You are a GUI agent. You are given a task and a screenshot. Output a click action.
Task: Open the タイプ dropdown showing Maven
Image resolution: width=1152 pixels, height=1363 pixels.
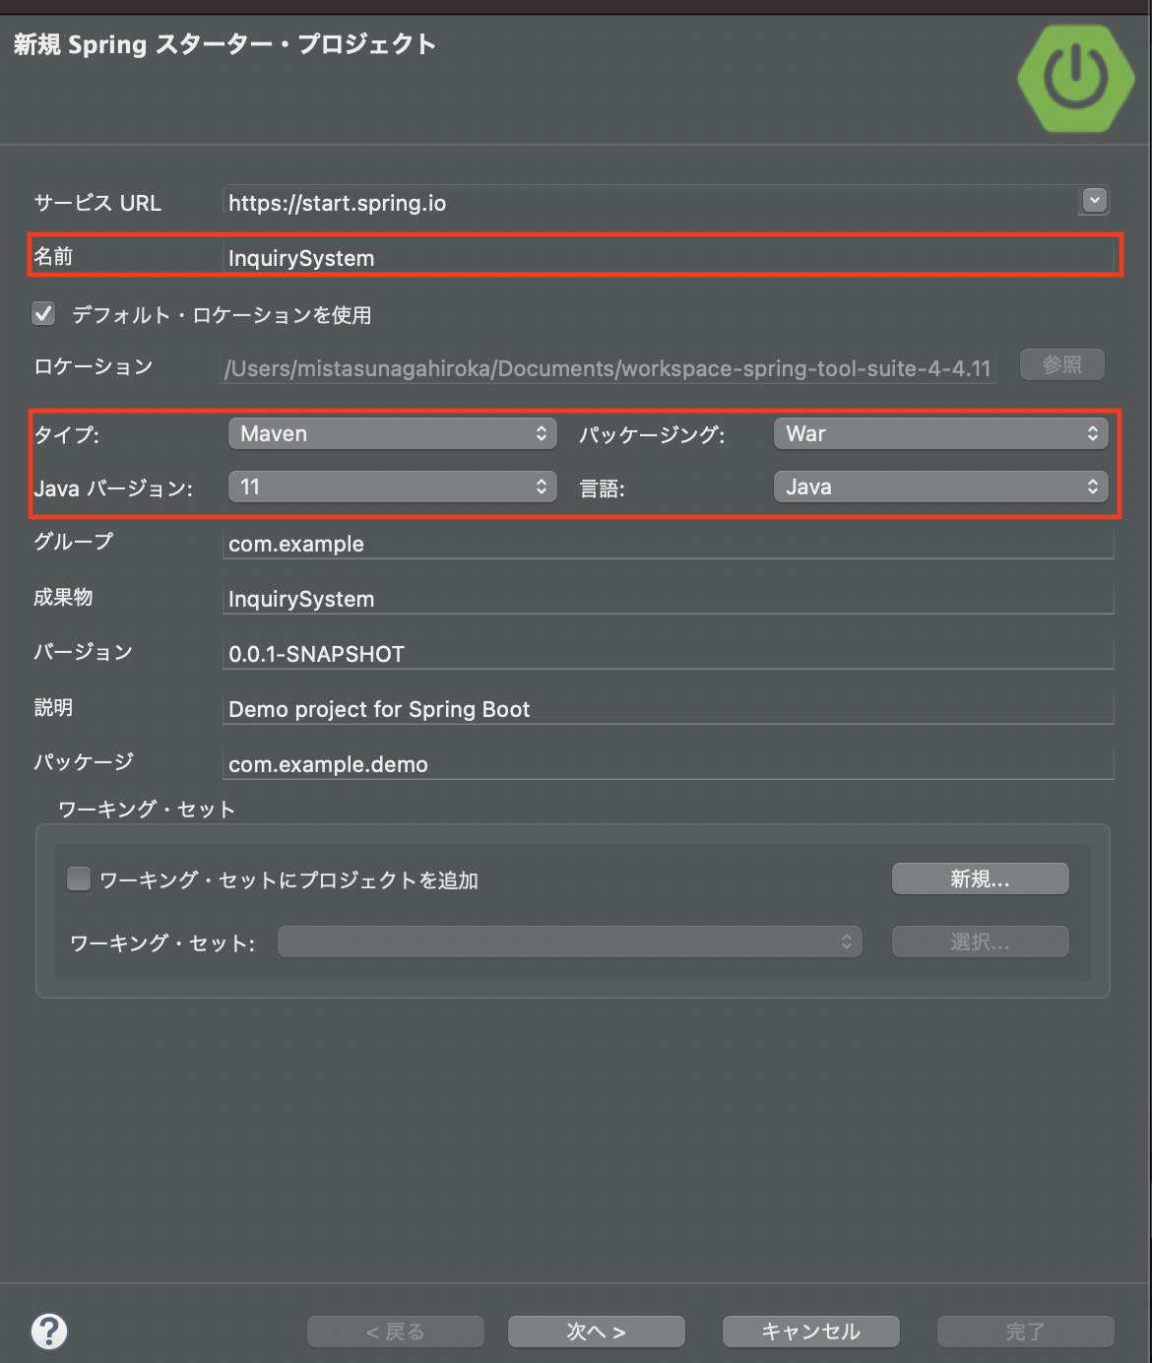(x=392, y=433)
